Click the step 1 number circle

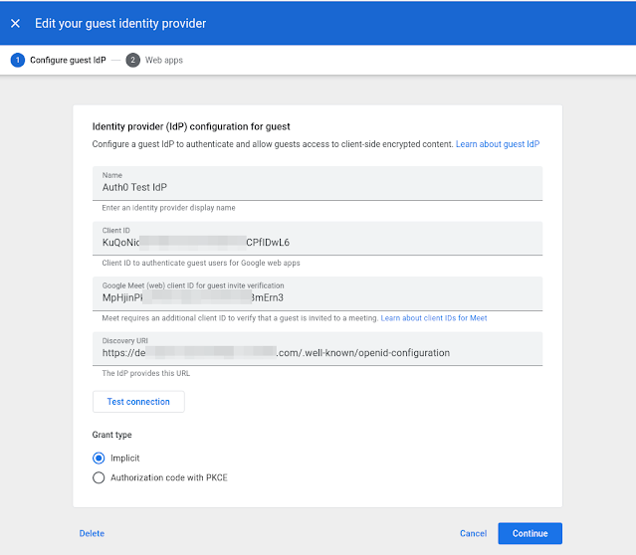17,60
